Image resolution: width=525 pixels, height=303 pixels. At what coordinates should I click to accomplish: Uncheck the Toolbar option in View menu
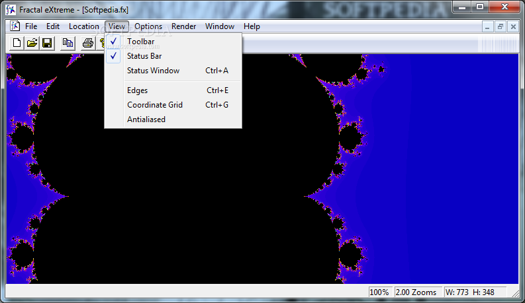click(173, 42)
